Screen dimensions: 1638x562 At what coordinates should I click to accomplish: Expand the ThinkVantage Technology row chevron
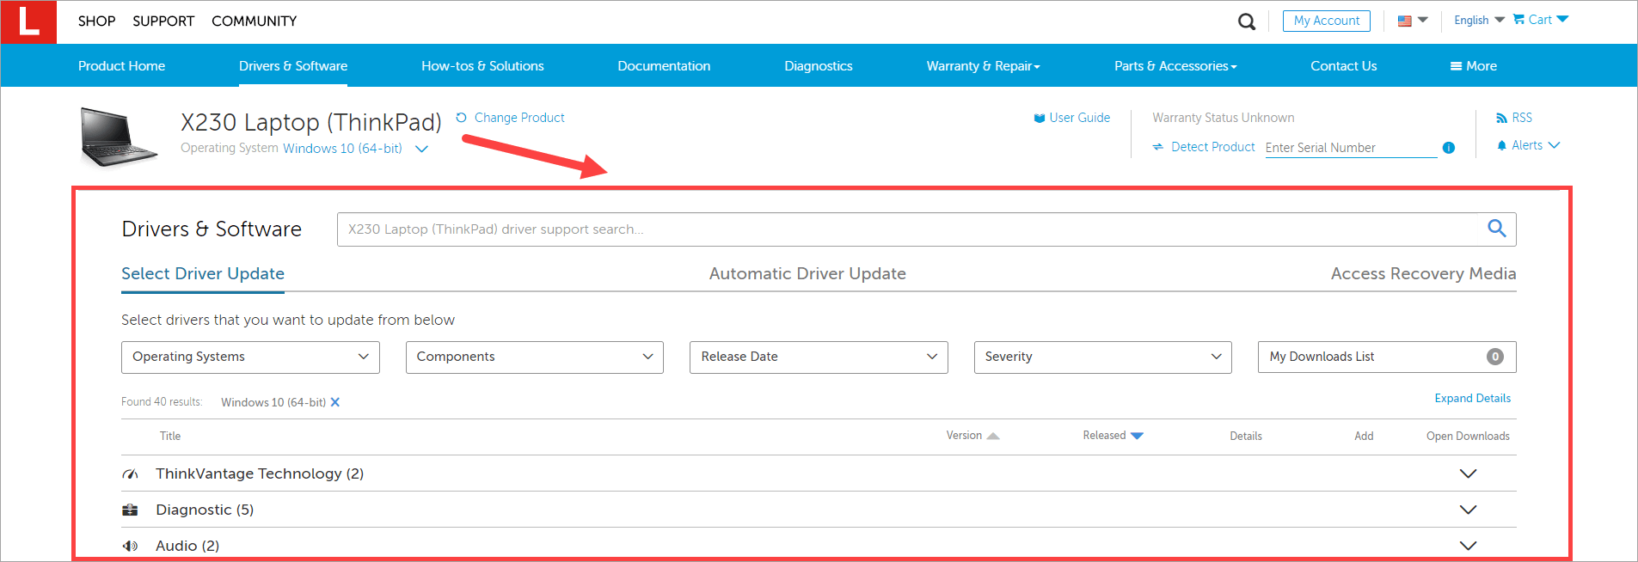(1468, 474)
